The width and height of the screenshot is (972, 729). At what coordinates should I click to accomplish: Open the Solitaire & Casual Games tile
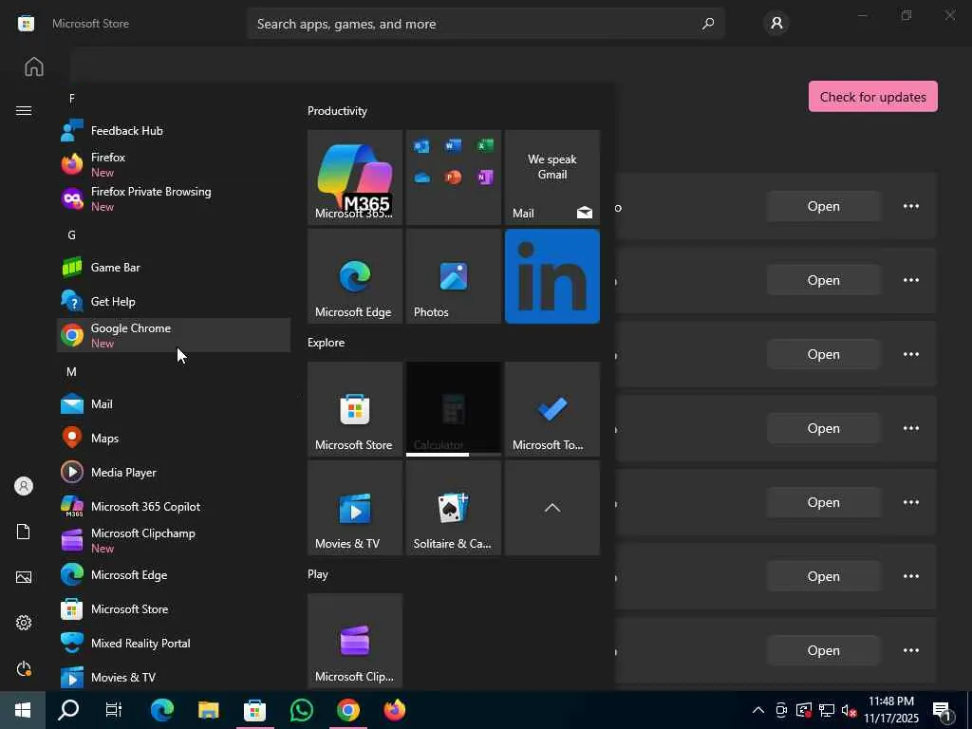click(x=453, y=508)
